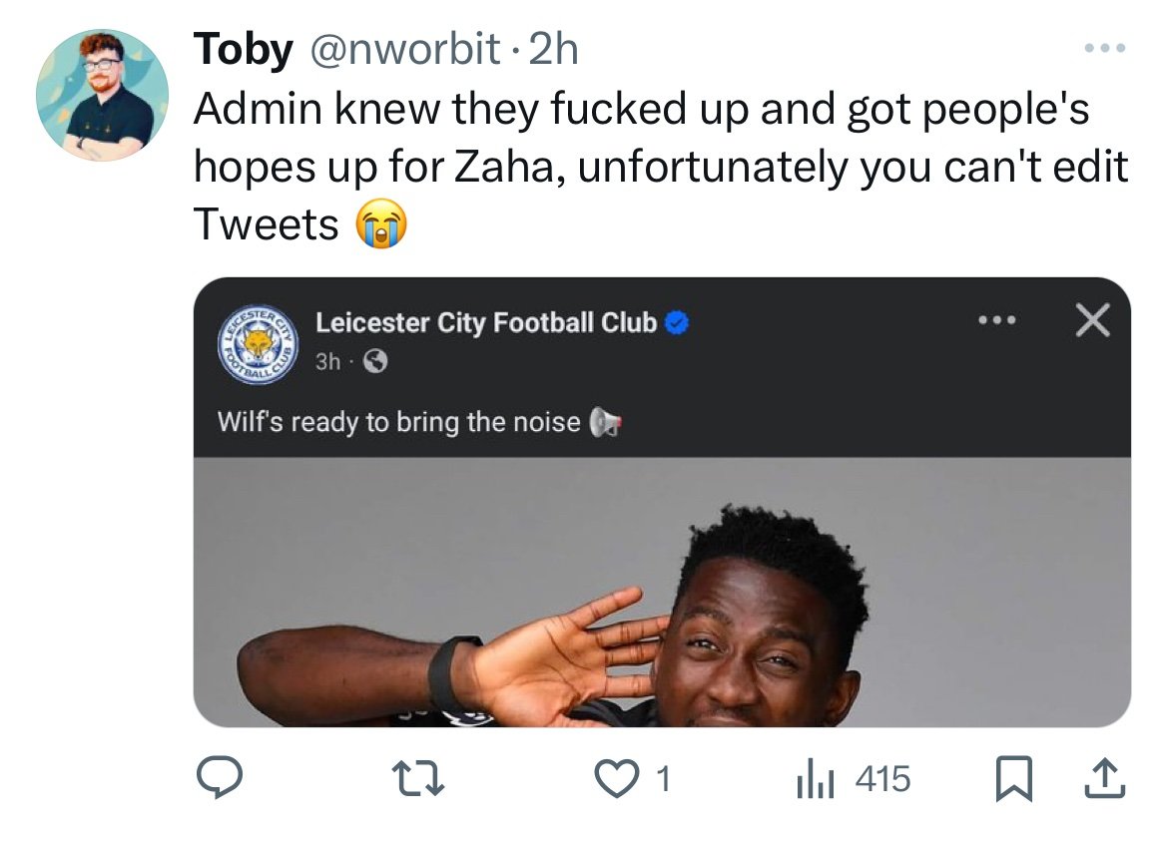Open the Toby display name link
The height and width of the screenshot is (842, 1168).
pos(243,49)
